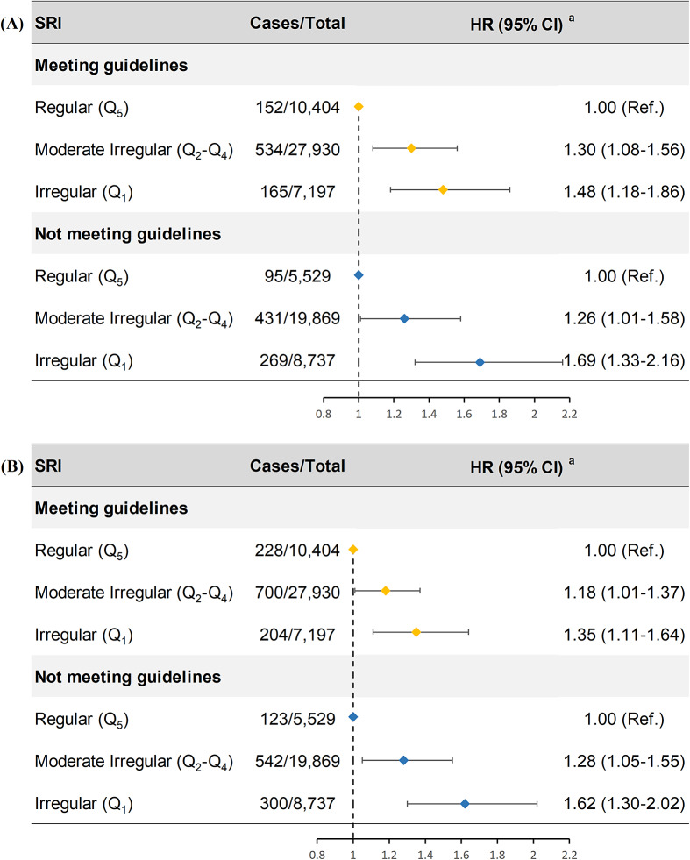Click the blue diamond for HR 1.69

point(480,361)
